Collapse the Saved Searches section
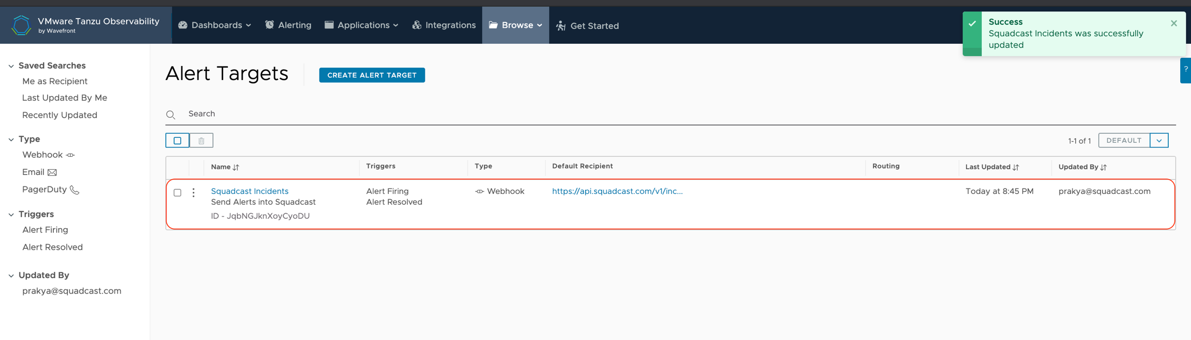Image resolution: width=1191 pixels, height=340 pixels. [11, 66]
